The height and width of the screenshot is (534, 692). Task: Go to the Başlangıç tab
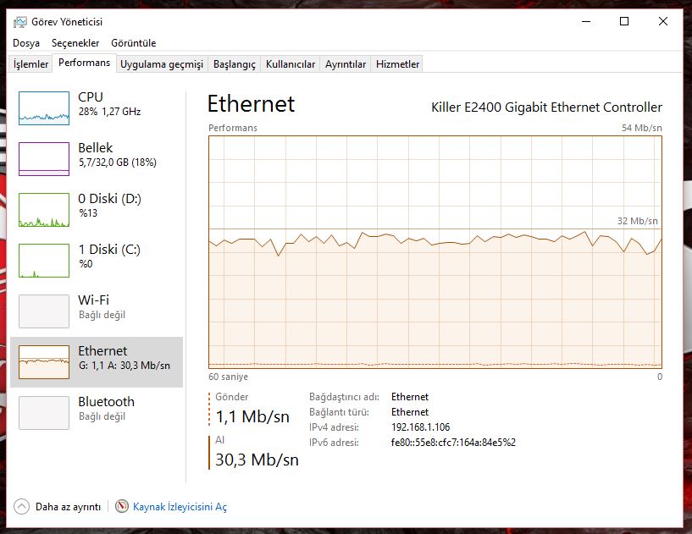pyautogui.click(x=235, y=64)
